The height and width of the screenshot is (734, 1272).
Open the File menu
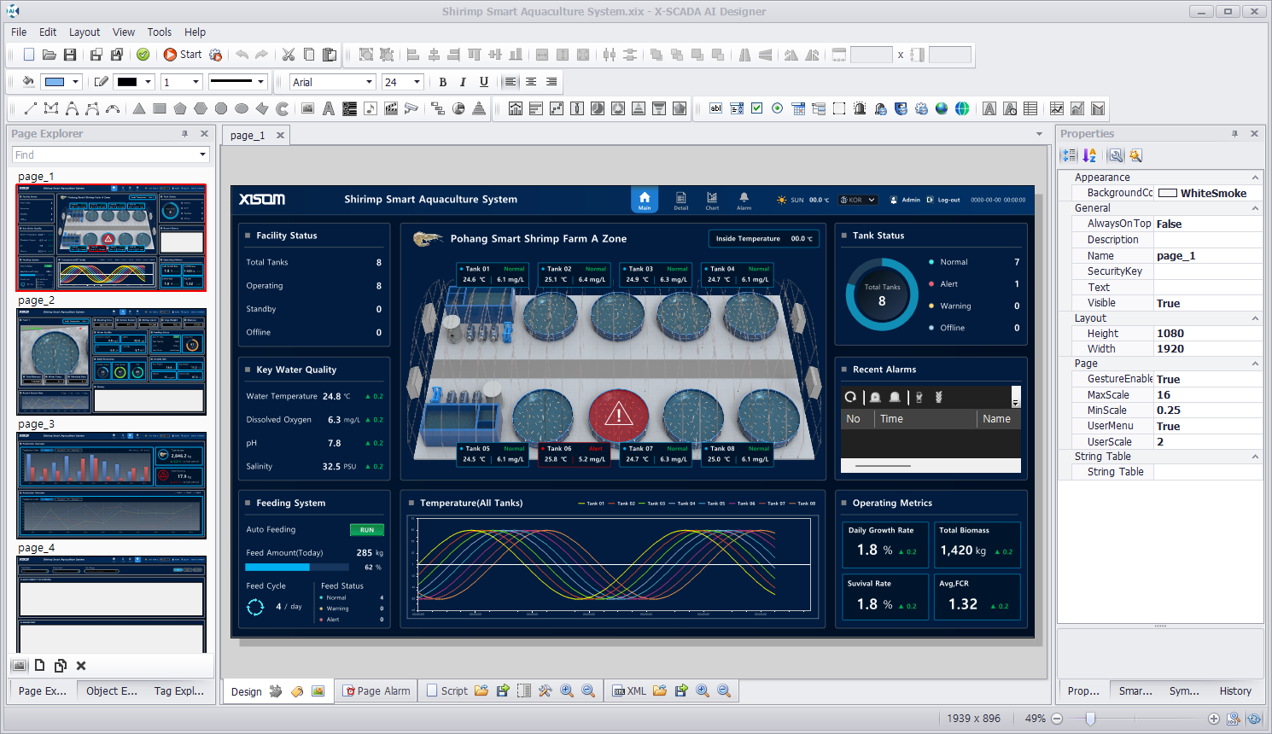[19, 32]
